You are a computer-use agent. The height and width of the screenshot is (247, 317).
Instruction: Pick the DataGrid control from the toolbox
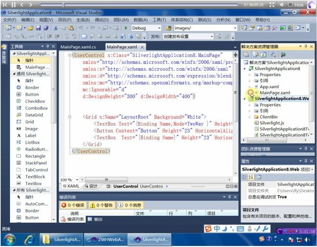(34, 115)
